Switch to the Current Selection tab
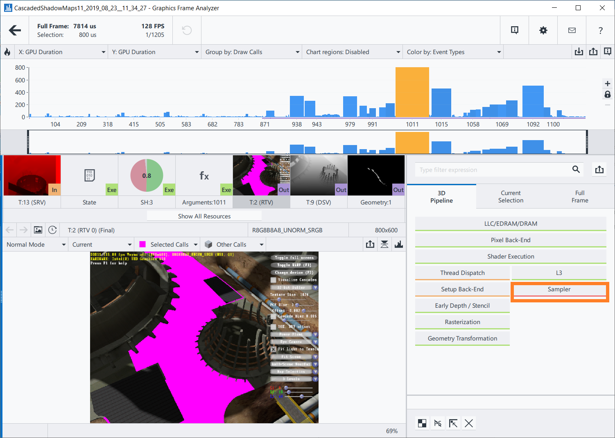The image size is (615, 438). (511, 197)
